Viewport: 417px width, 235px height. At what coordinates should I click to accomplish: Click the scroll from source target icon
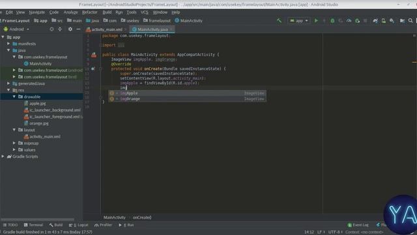coord(51,29)
